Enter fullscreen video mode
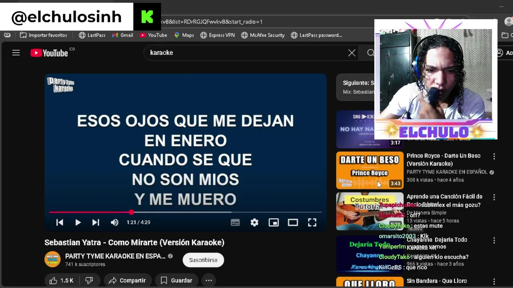This screenshot has width=513, height=288. pos(312,222)
